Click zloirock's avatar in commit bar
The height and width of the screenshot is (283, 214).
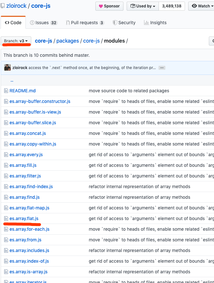7,67
